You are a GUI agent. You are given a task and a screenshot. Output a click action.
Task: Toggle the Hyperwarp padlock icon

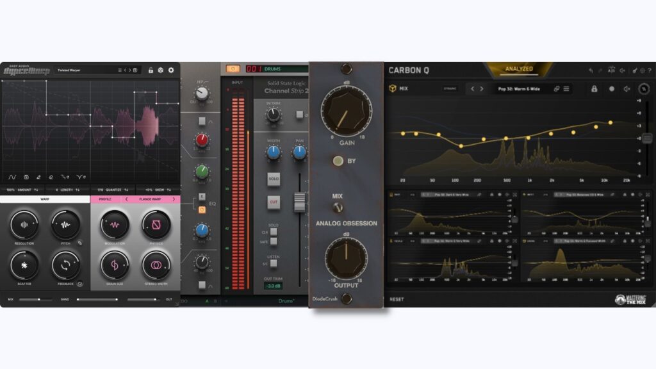pyautogui.click(x=151, y=70)
